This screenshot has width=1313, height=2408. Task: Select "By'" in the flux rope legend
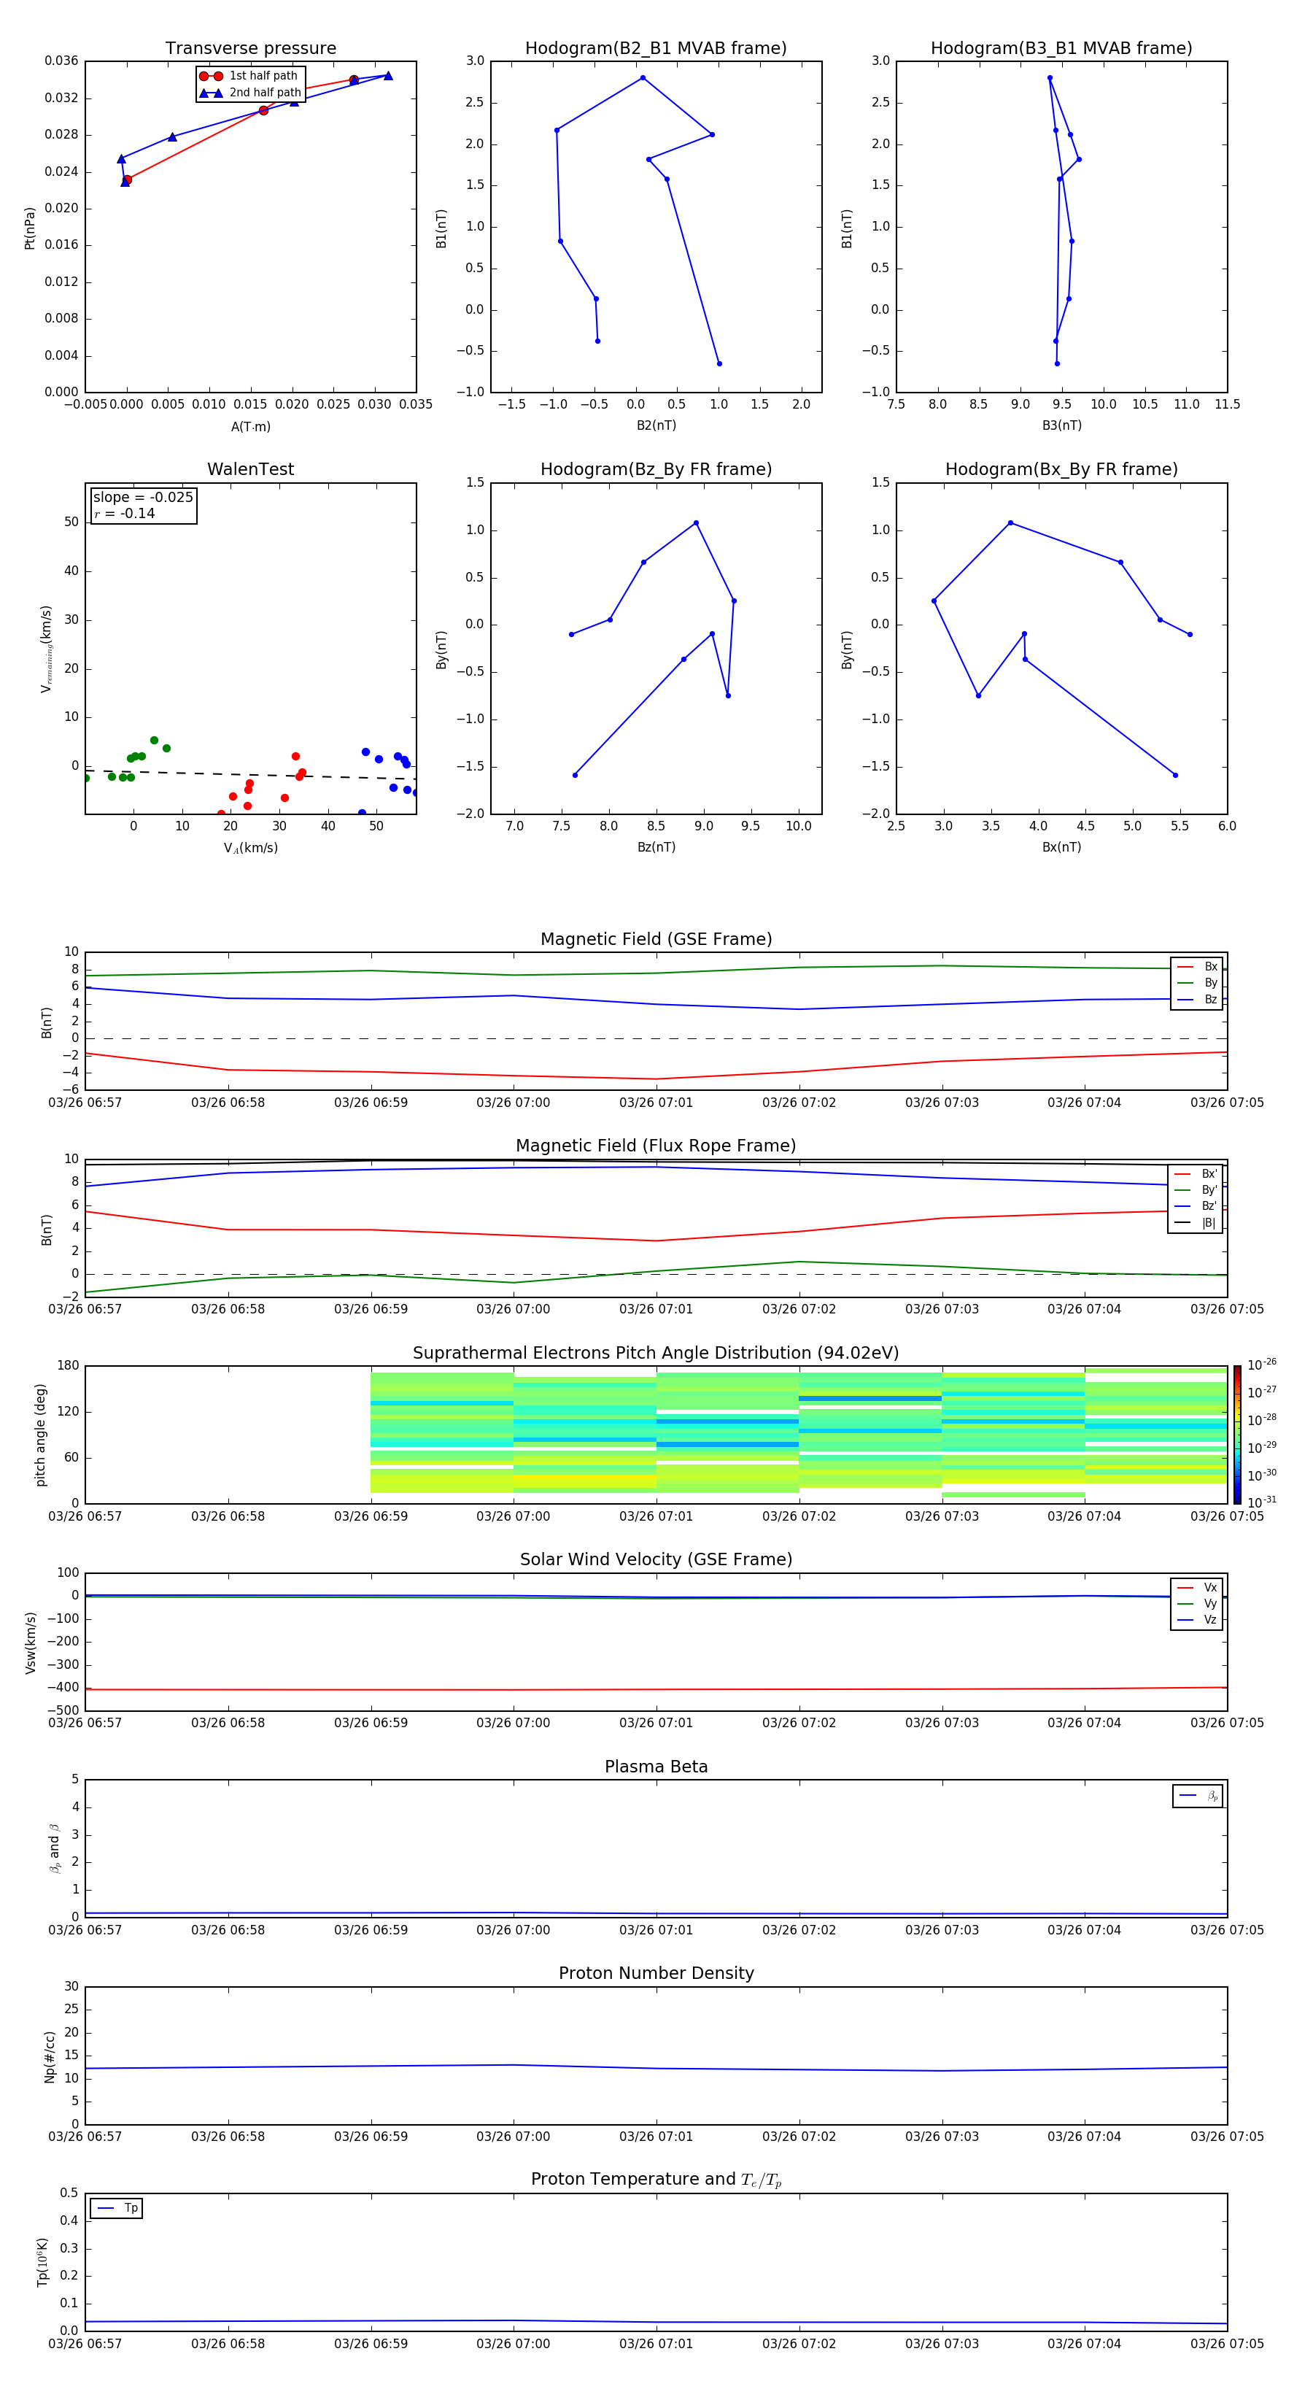point(1196,1190)
